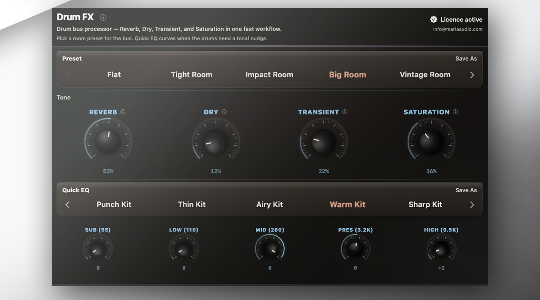The height and width of the screenshot is (300, 540).
Task: Click the 0 value under MID (260)
Action: point(270,268)
